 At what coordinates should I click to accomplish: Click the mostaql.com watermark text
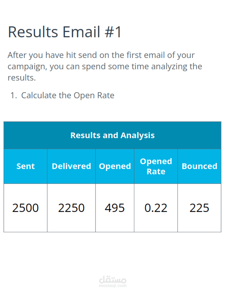113,286
